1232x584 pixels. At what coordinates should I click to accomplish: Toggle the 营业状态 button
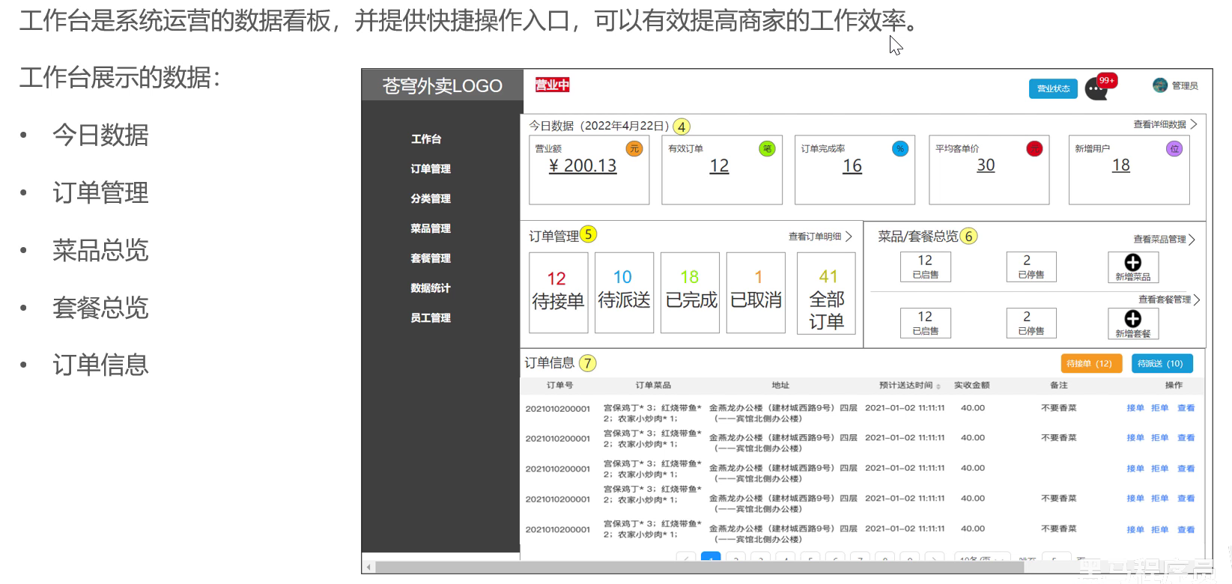[1053, 88]
